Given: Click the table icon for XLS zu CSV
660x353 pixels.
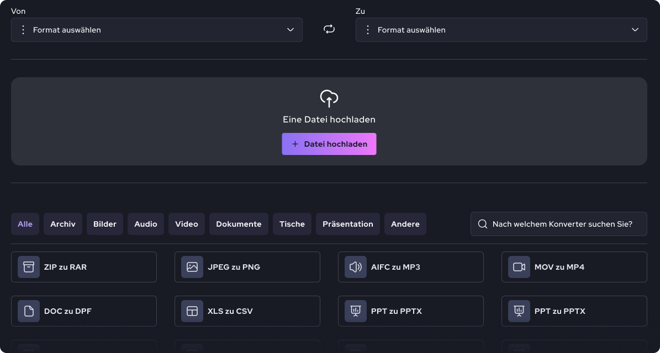Looking at the screenshot, I should click(x=192, y=311).
